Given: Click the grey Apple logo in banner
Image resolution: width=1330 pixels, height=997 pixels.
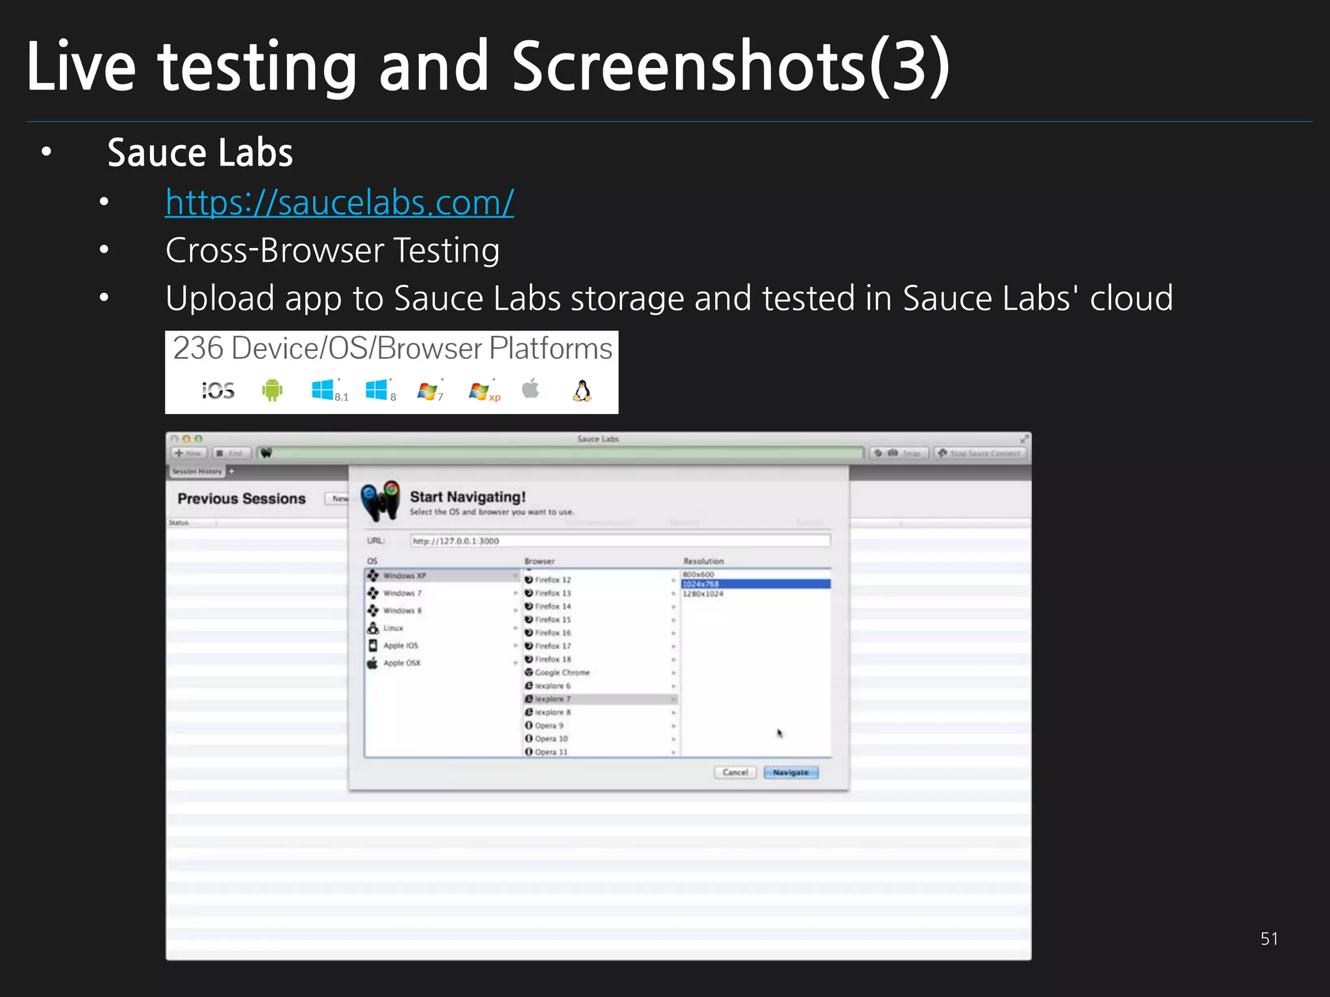Looking at the screenshot, I should coord(531,388).
